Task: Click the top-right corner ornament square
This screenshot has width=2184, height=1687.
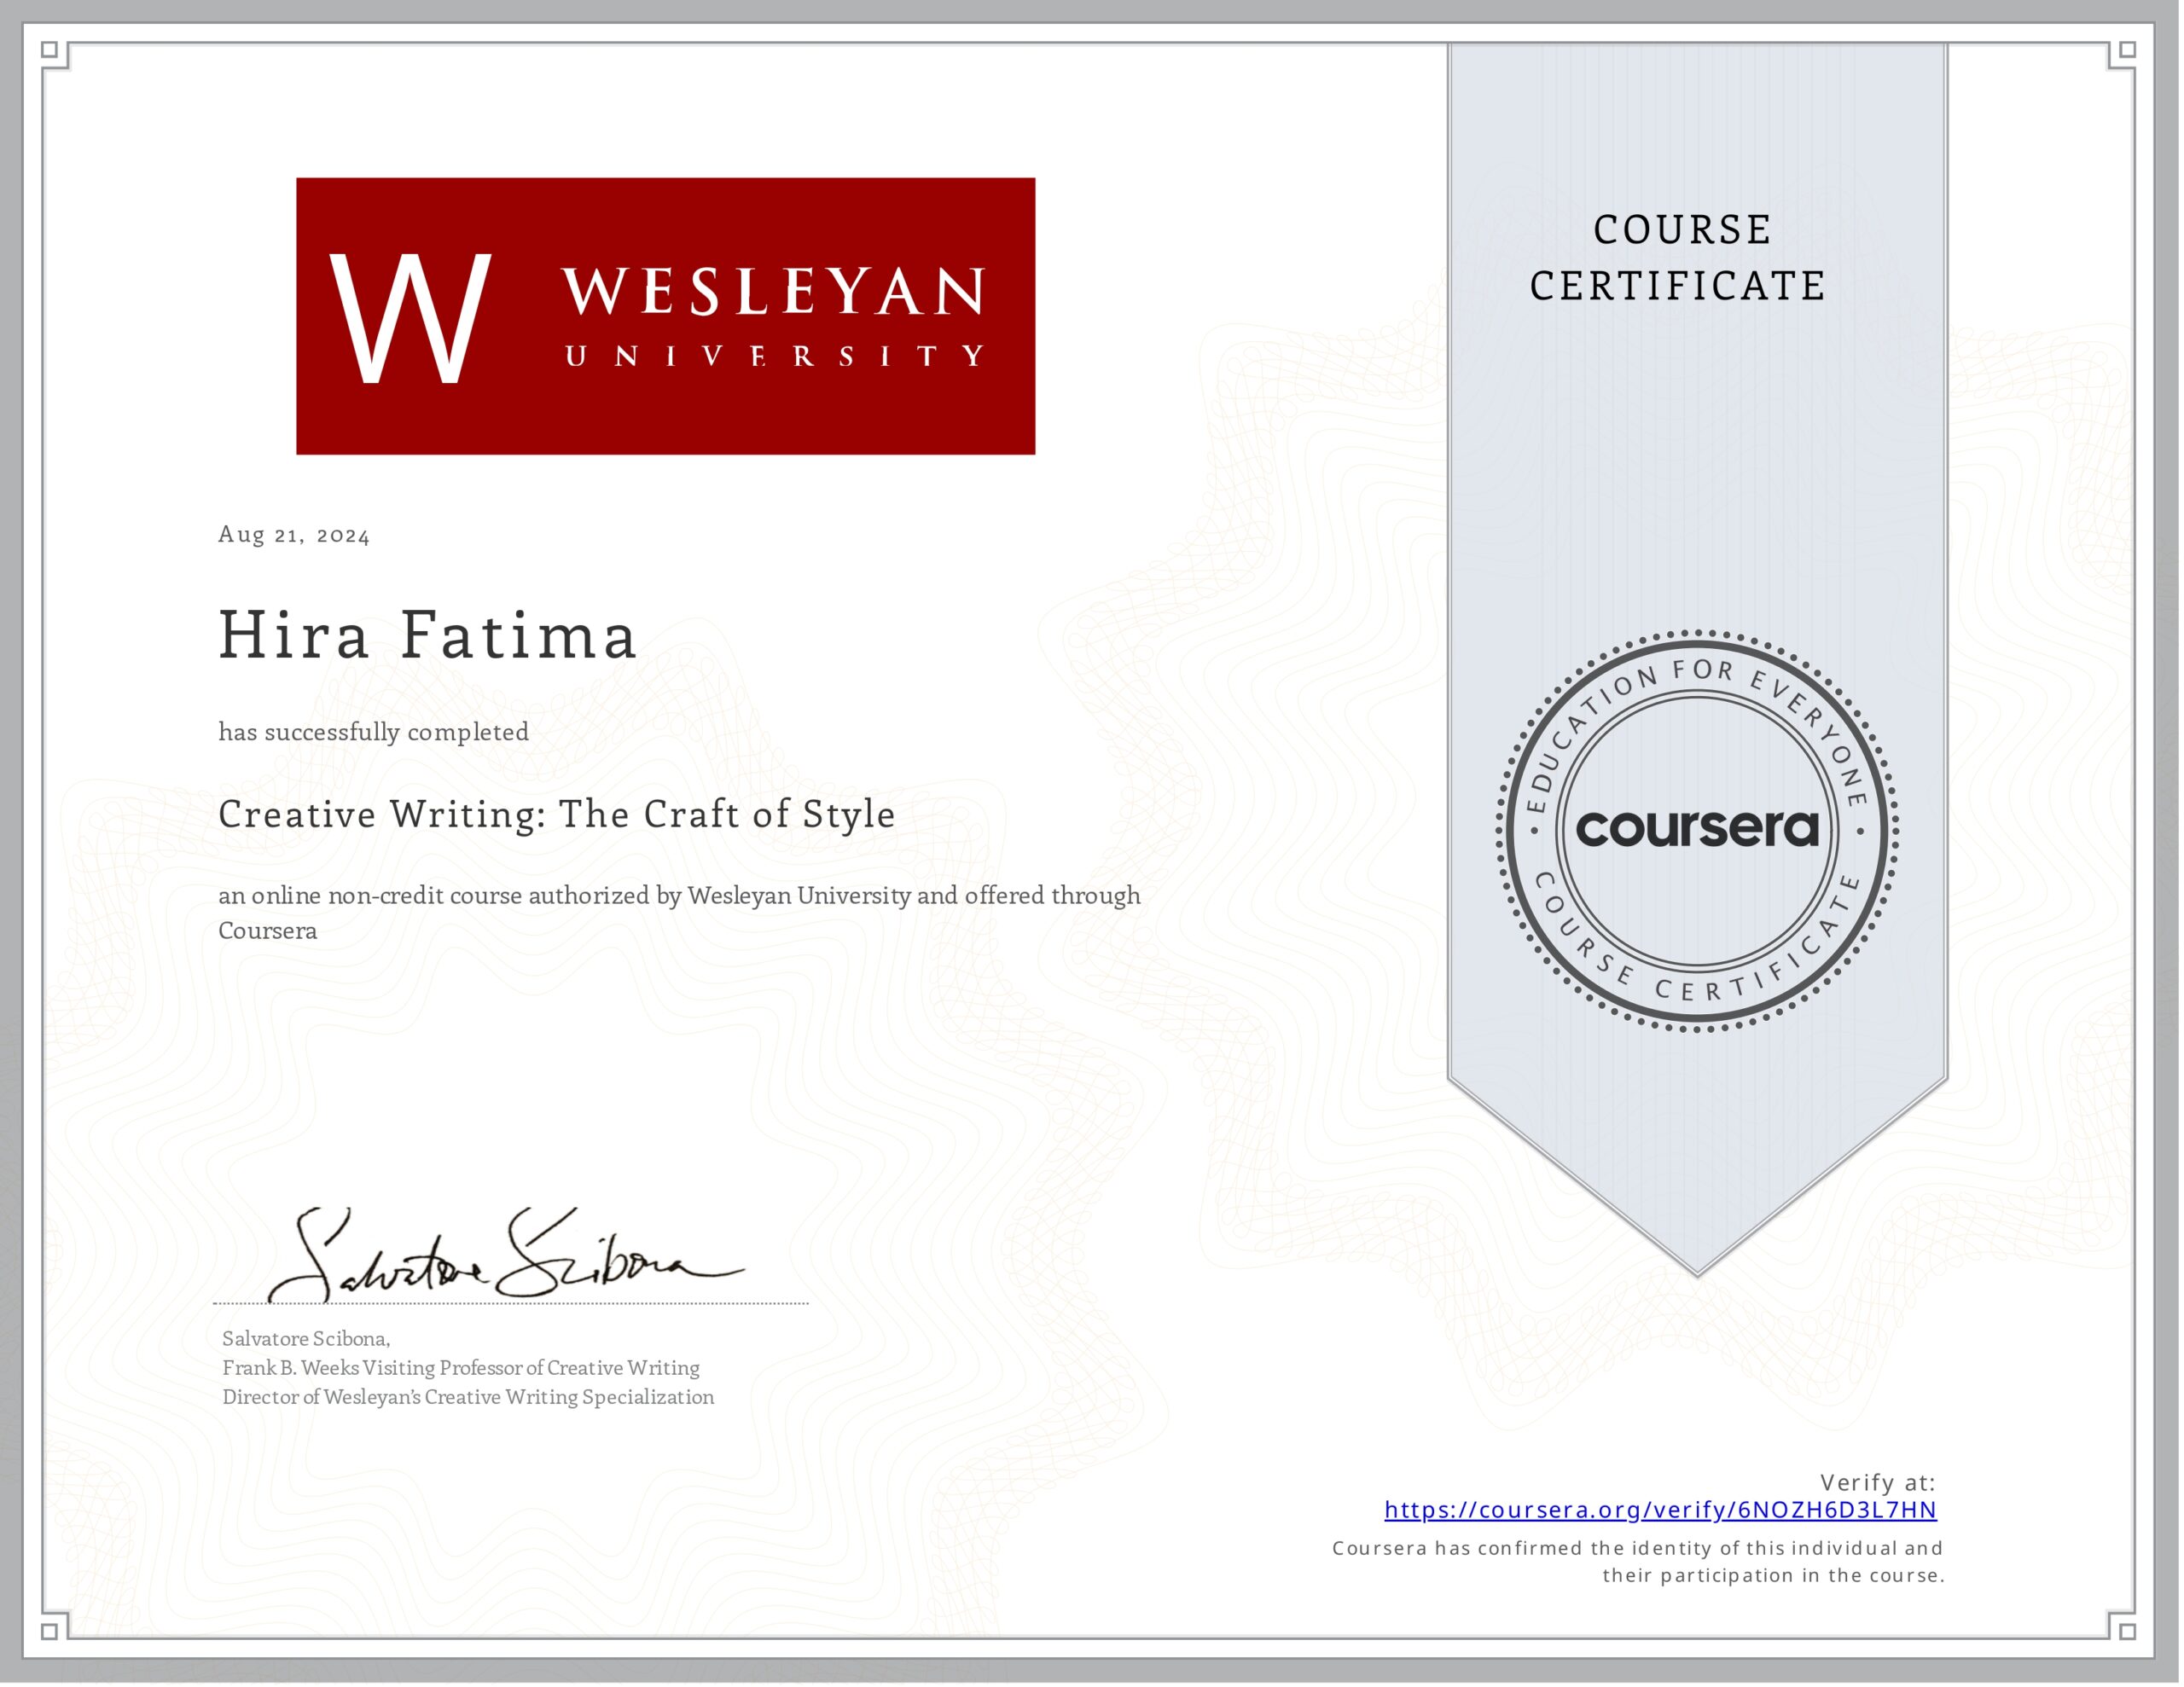Action: (x=2128, y=50)
